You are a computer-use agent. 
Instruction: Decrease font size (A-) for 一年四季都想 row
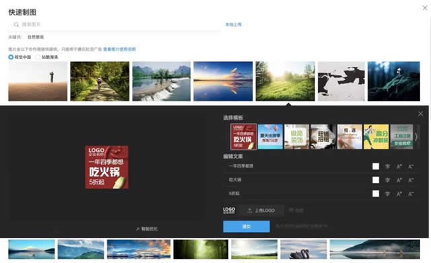(x=411, y=166)
